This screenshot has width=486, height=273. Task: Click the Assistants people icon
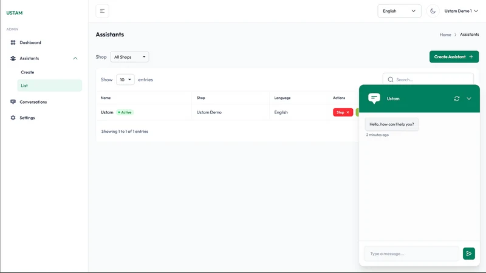tap(13, 58)
